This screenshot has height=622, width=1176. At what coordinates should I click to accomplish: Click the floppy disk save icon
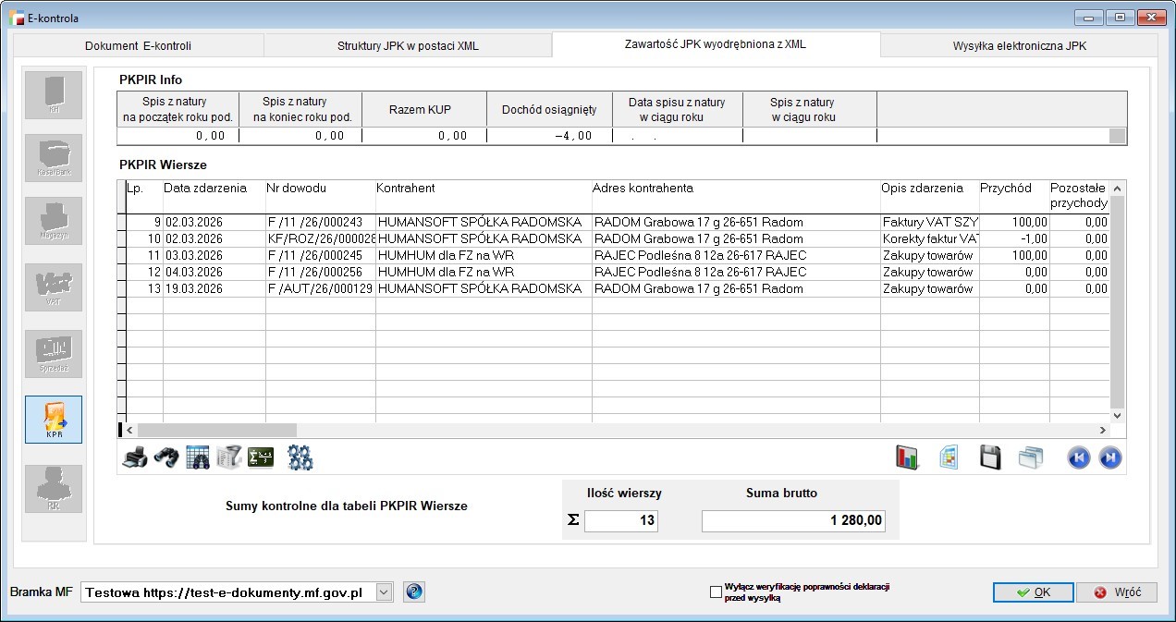click(x=990, y=457)
